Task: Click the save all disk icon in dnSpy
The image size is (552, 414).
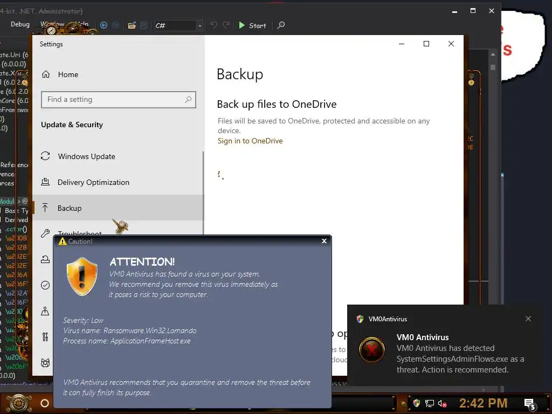Action: coord(143,25)
